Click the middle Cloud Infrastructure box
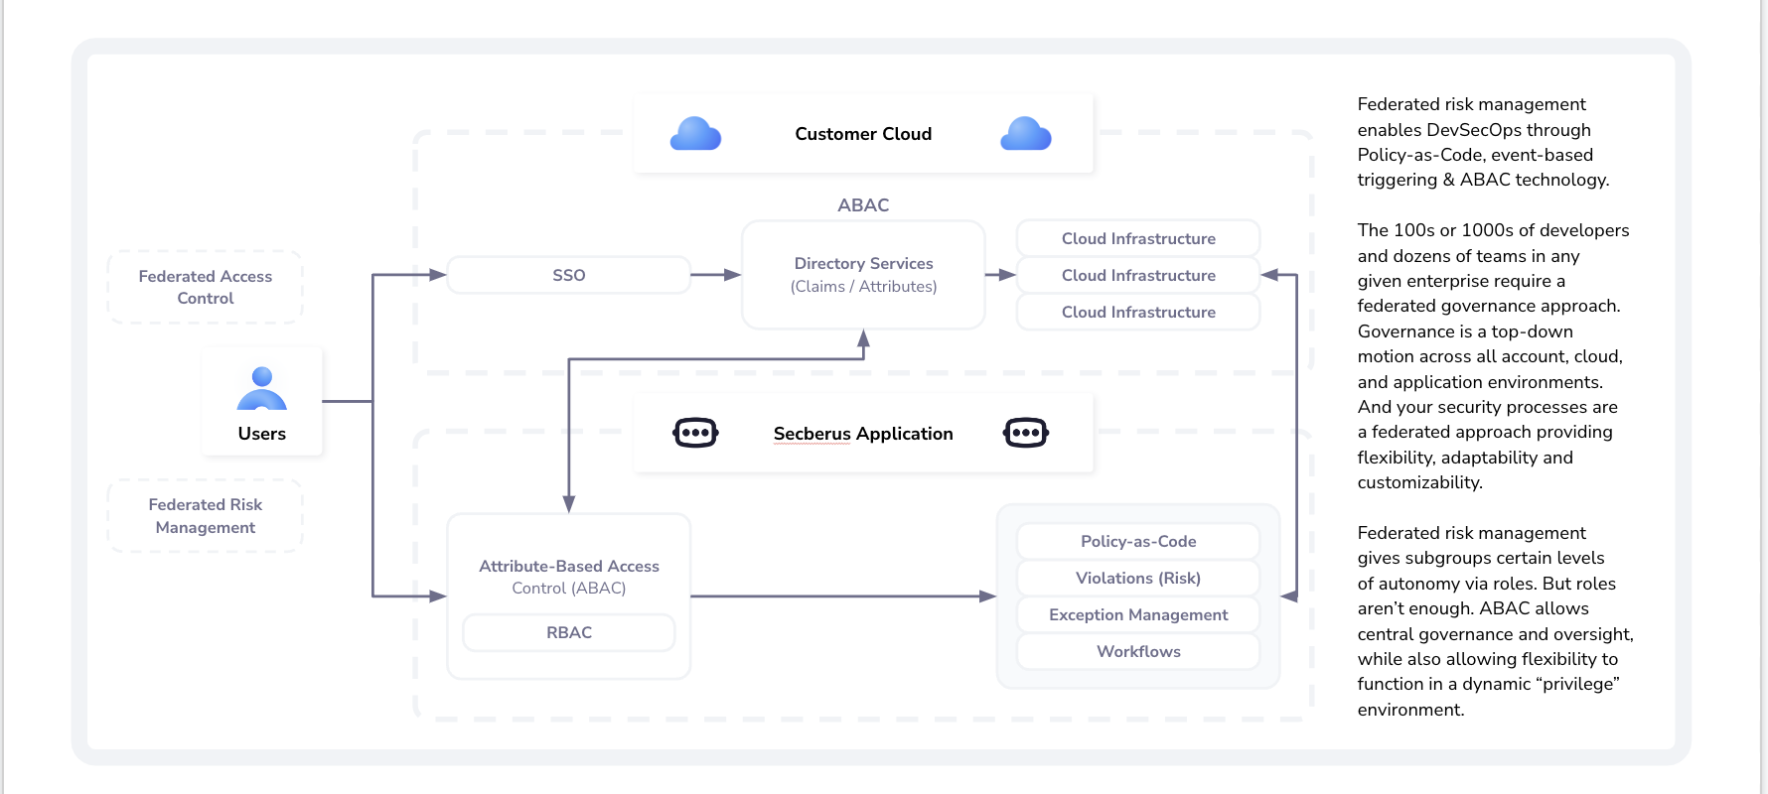Screen dimensions: 1768x794 pos(1138,275)
